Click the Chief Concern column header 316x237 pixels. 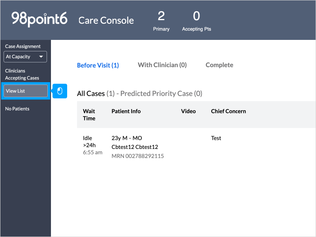(228, 111)
